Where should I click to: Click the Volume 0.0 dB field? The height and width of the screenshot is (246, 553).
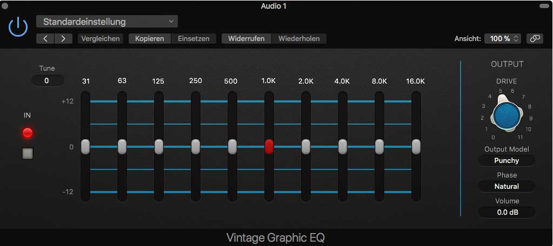(507, 212)
